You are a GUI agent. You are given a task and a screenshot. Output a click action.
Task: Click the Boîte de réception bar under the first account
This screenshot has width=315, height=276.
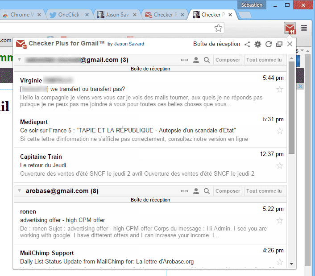click(x=150, y=69)
